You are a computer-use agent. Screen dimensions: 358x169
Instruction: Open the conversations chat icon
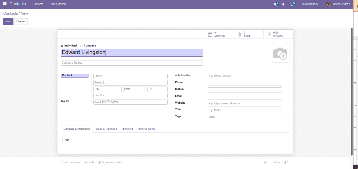pos(275,4)
